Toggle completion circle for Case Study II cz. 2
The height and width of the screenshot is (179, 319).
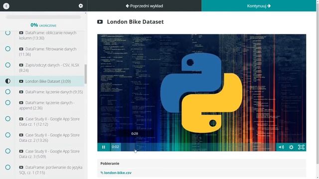point(8,135)
